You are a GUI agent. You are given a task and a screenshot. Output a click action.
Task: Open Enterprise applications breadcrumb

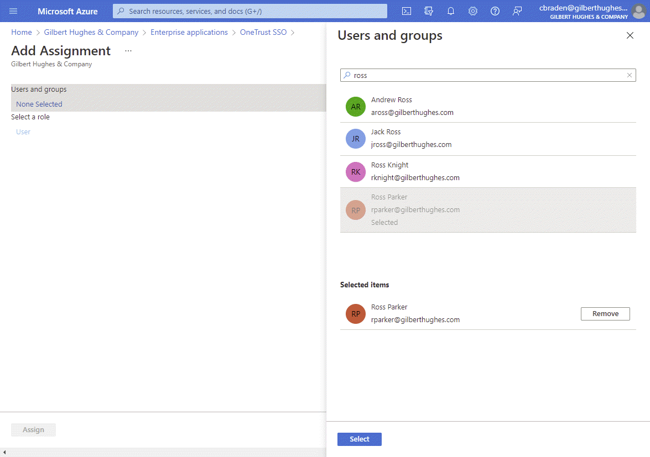pyautogui.click(x=189, y=32)
